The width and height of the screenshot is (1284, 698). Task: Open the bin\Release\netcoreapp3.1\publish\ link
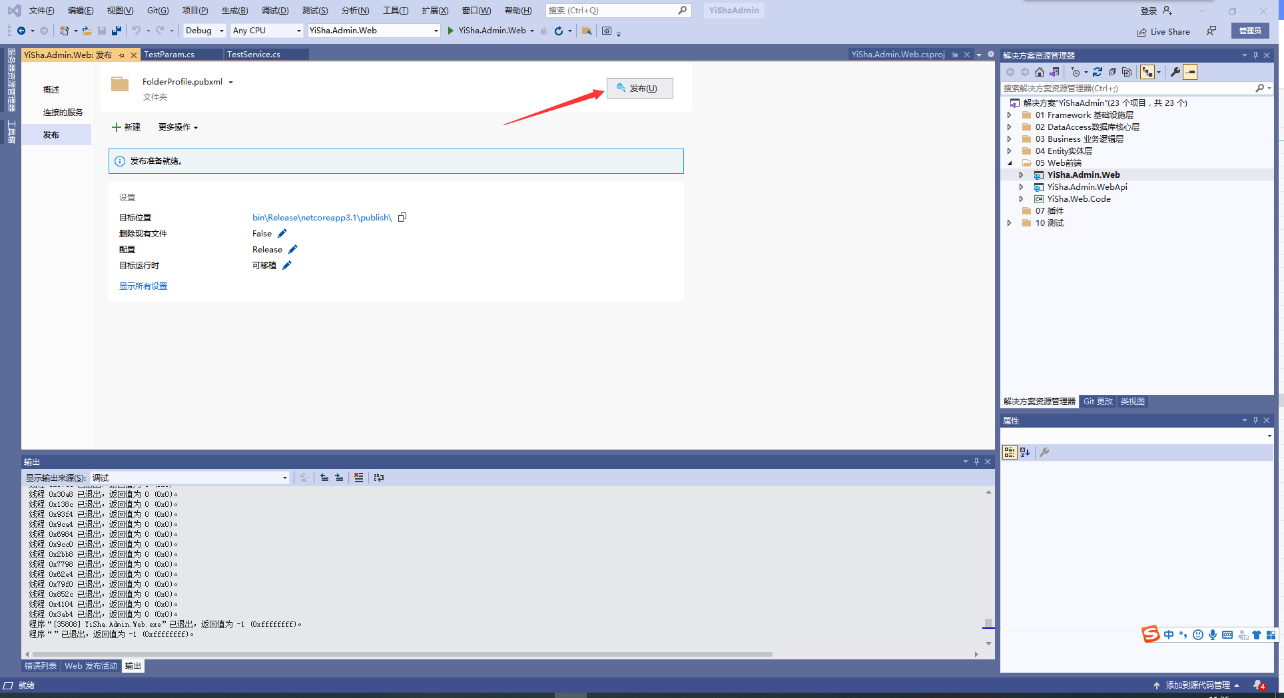322,217
